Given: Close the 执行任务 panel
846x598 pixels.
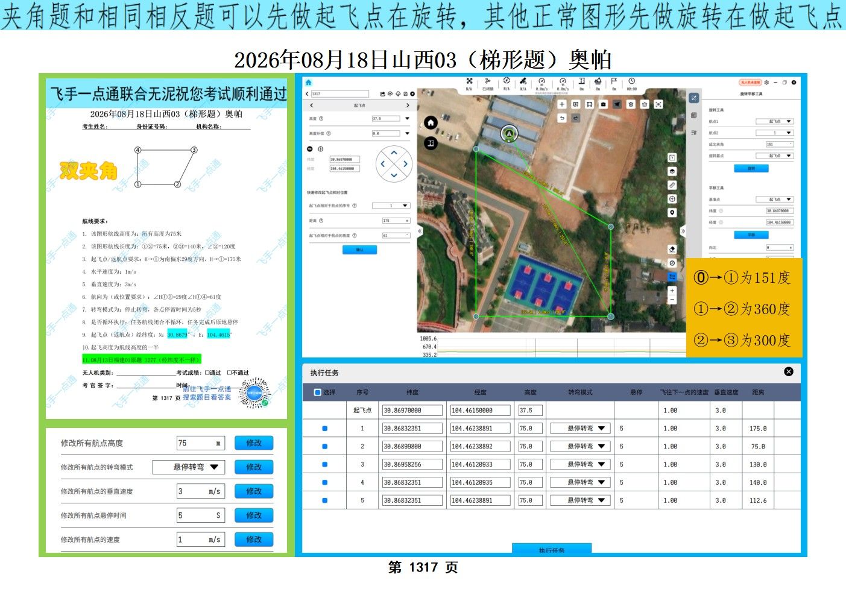Looking at the screenshot, I should (x=789, y=372).
